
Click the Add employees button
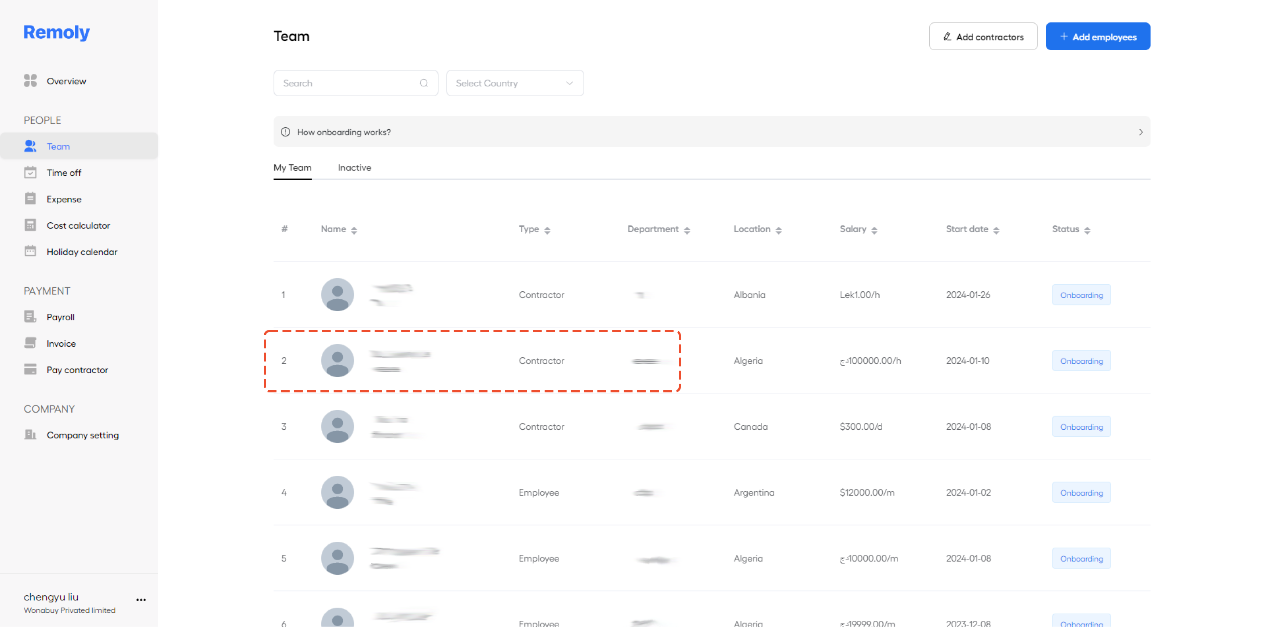click(x=1098, y=36)
